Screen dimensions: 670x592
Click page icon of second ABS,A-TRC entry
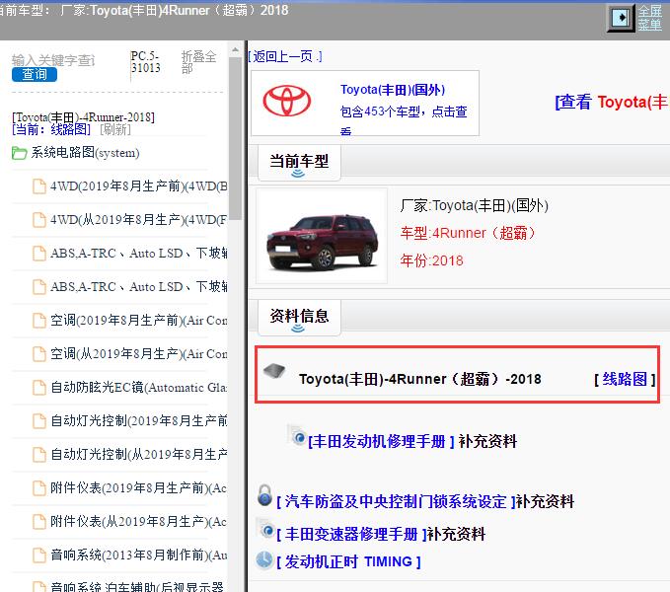click(39, 287)
